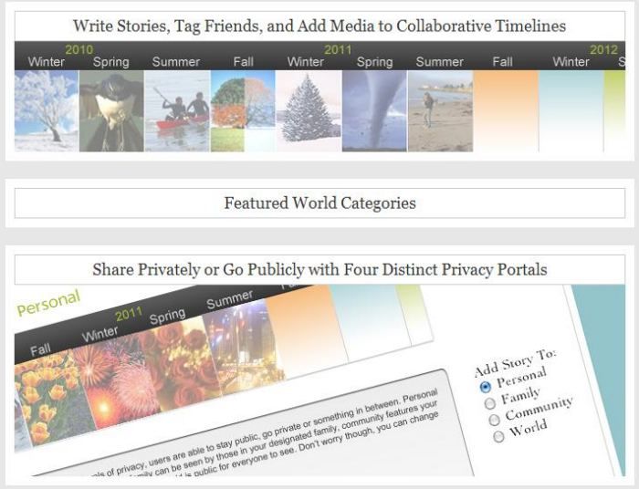Viewport: 639px width, 489px height.
Task: Open the beach Summer 2011 thumbnail
Action: (441, 111)
